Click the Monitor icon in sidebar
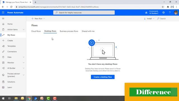The height and width of the screenshot is (101, 179). click(3, 63)
